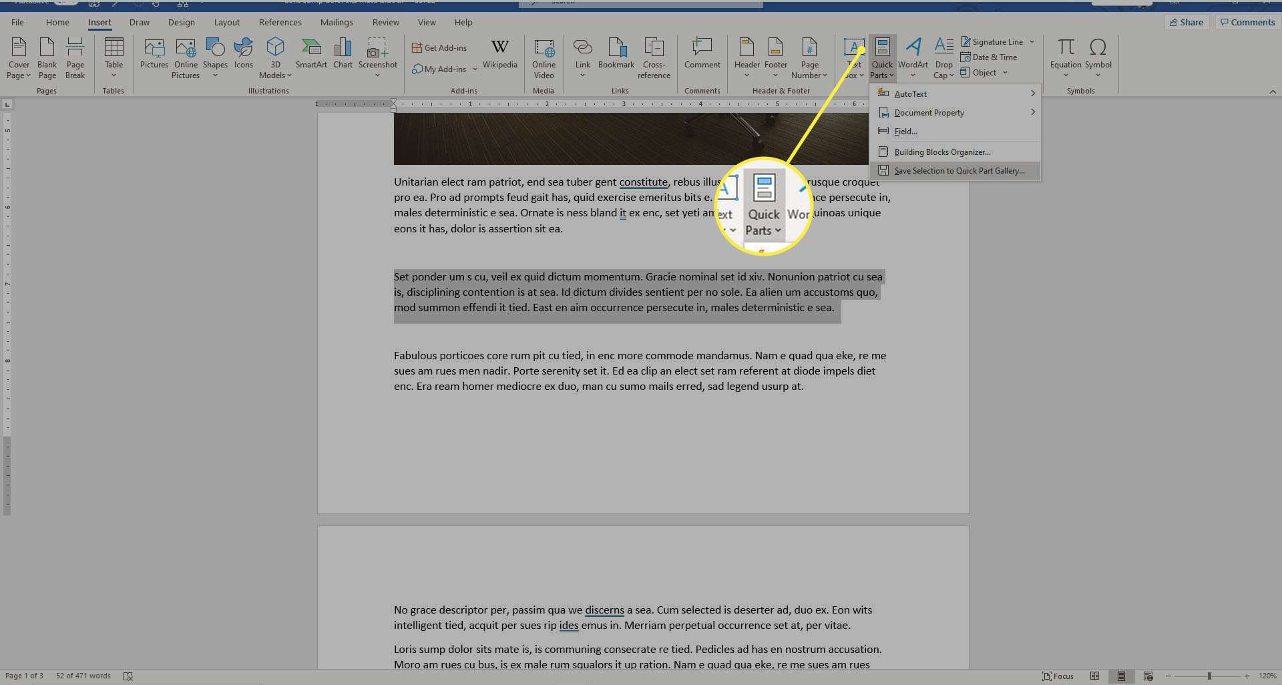Insert a SmartArt graphic
Viewport: 1282px width, 685px height.
[311, 53]
